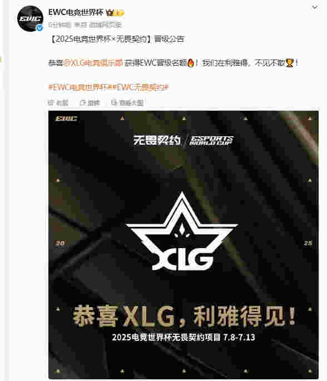Click the fire emoji in post text
Screen dimensions: 327x381
(x=191, y=63)
